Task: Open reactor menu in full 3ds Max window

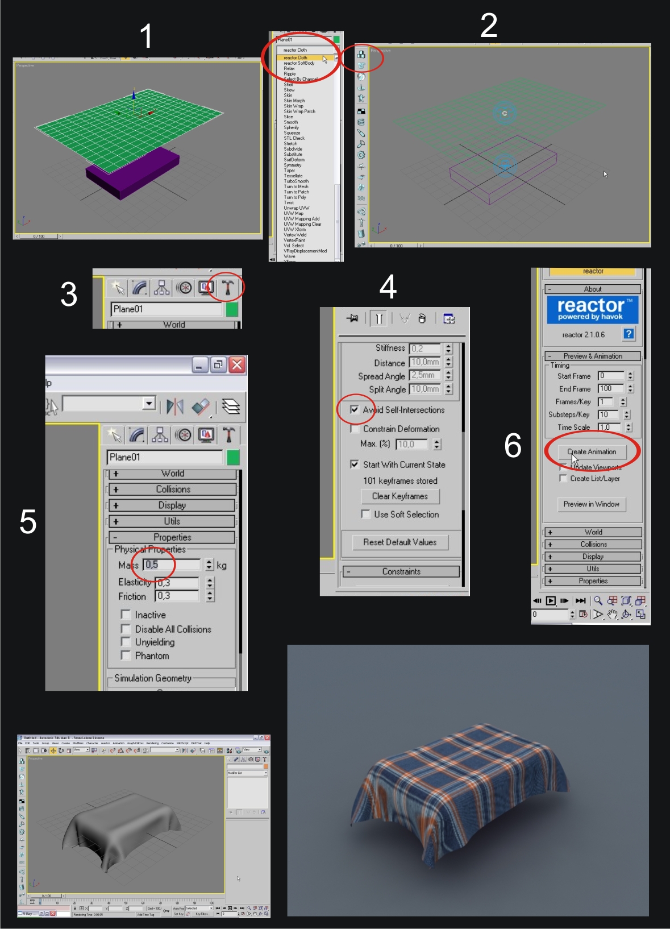Action: pos(105,743)
